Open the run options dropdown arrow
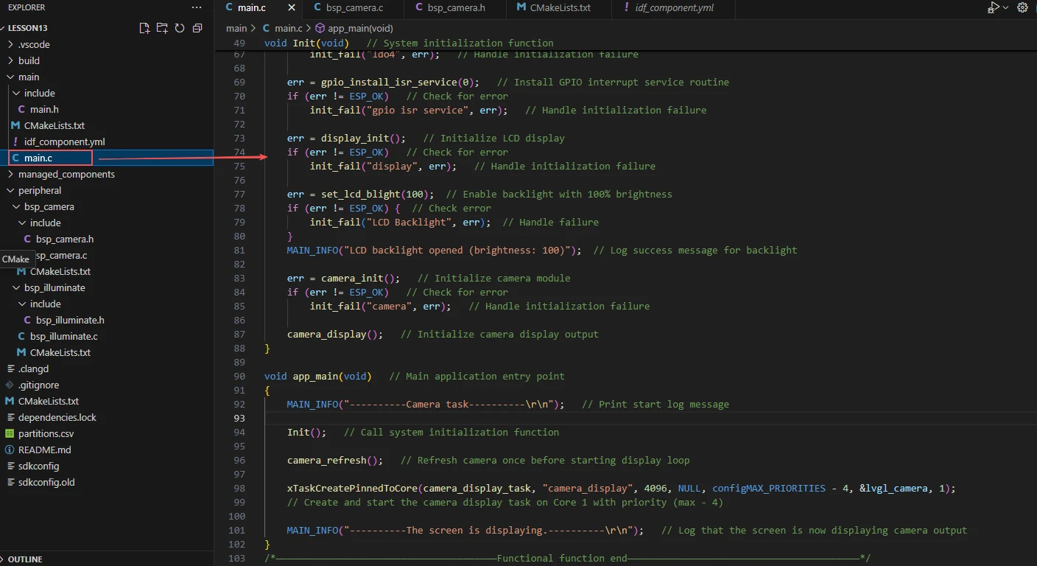 (x=1006, y=7)
